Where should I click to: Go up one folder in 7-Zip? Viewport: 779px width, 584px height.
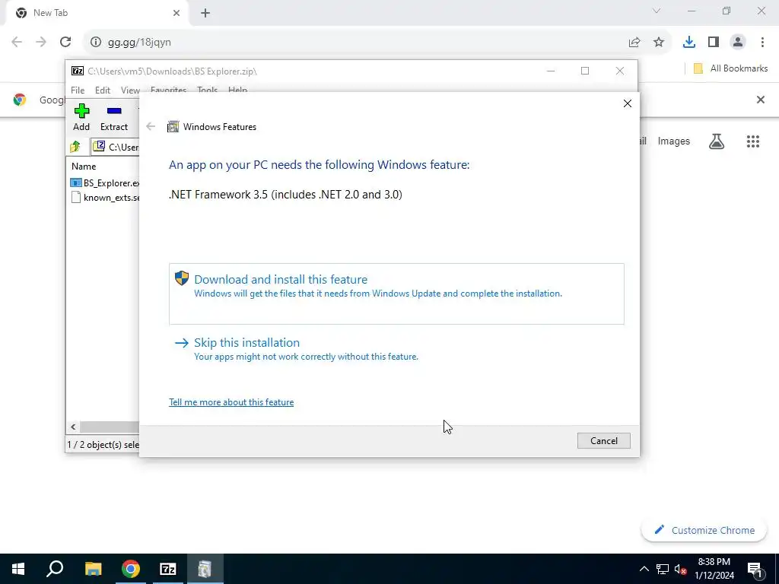(x=75, y=147)
